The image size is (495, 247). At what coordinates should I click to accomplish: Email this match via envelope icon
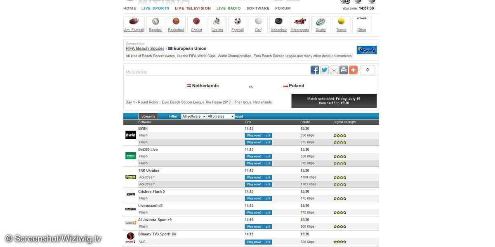334,70
